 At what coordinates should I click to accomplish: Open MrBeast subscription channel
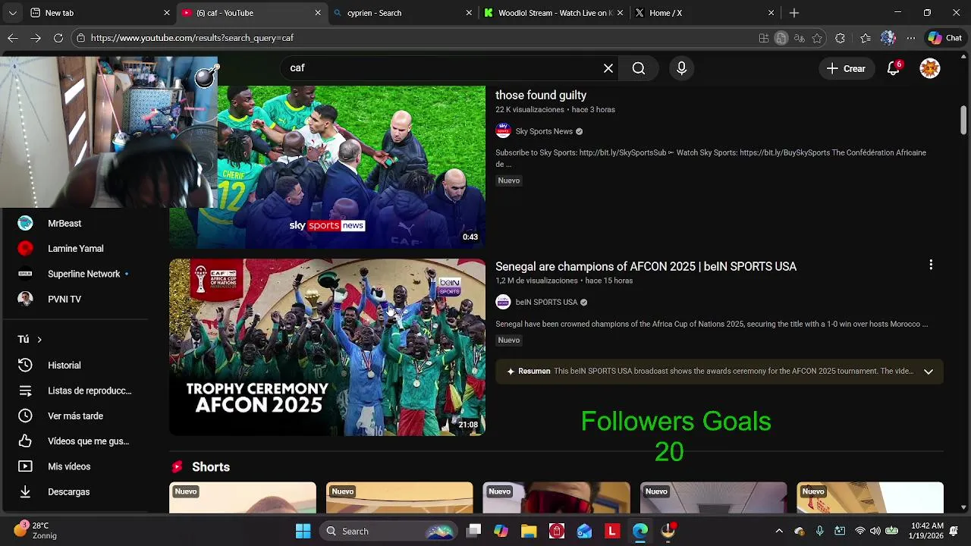pos(64,224)
